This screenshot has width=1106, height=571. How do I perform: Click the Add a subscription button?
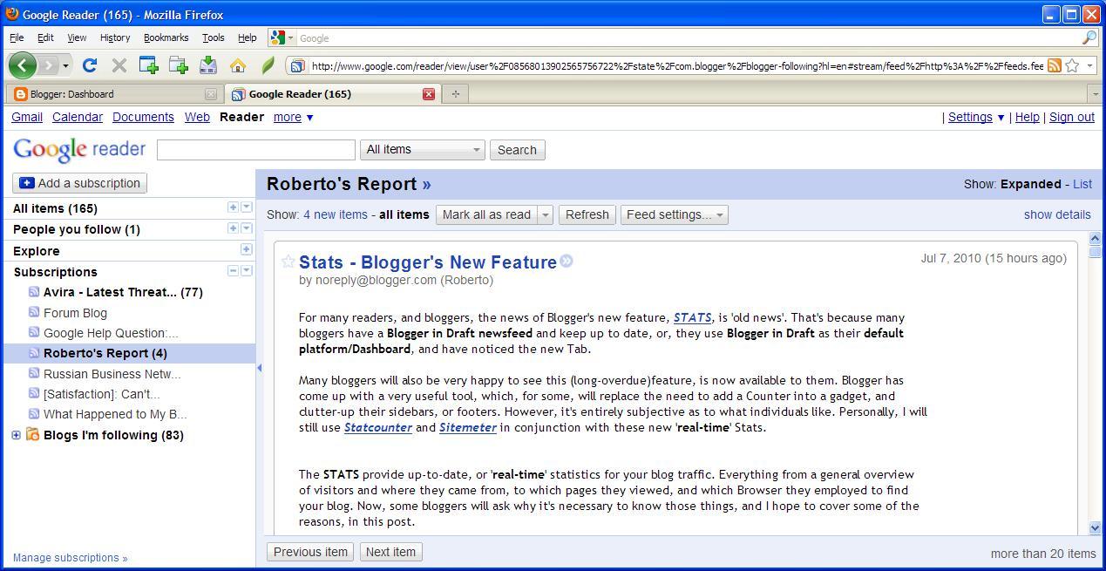coord(79,183)
